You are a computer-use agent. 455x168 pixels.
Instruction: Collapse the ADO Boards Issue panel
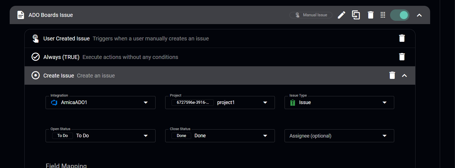pos(419,15)
